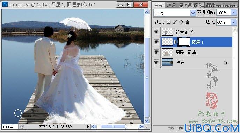Click the 填充 60% input field
This screenshot has height=133, width=240.
point(224,22)
